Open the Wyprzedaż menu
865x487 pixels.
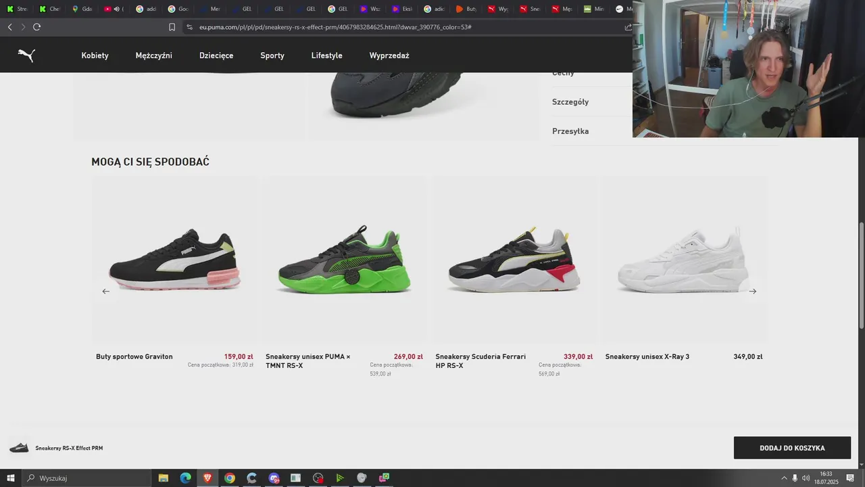(x=389, y=55)
